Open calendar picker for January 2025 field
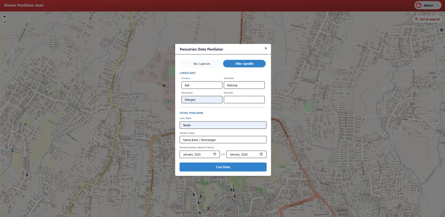The width and height of the screenshot is (445, 217). [215, 154]
